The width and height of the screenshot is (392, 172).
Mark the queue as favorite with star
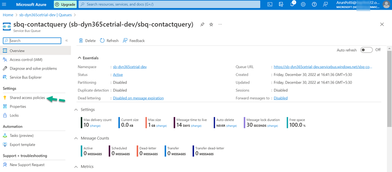click(x=211, y=24)
